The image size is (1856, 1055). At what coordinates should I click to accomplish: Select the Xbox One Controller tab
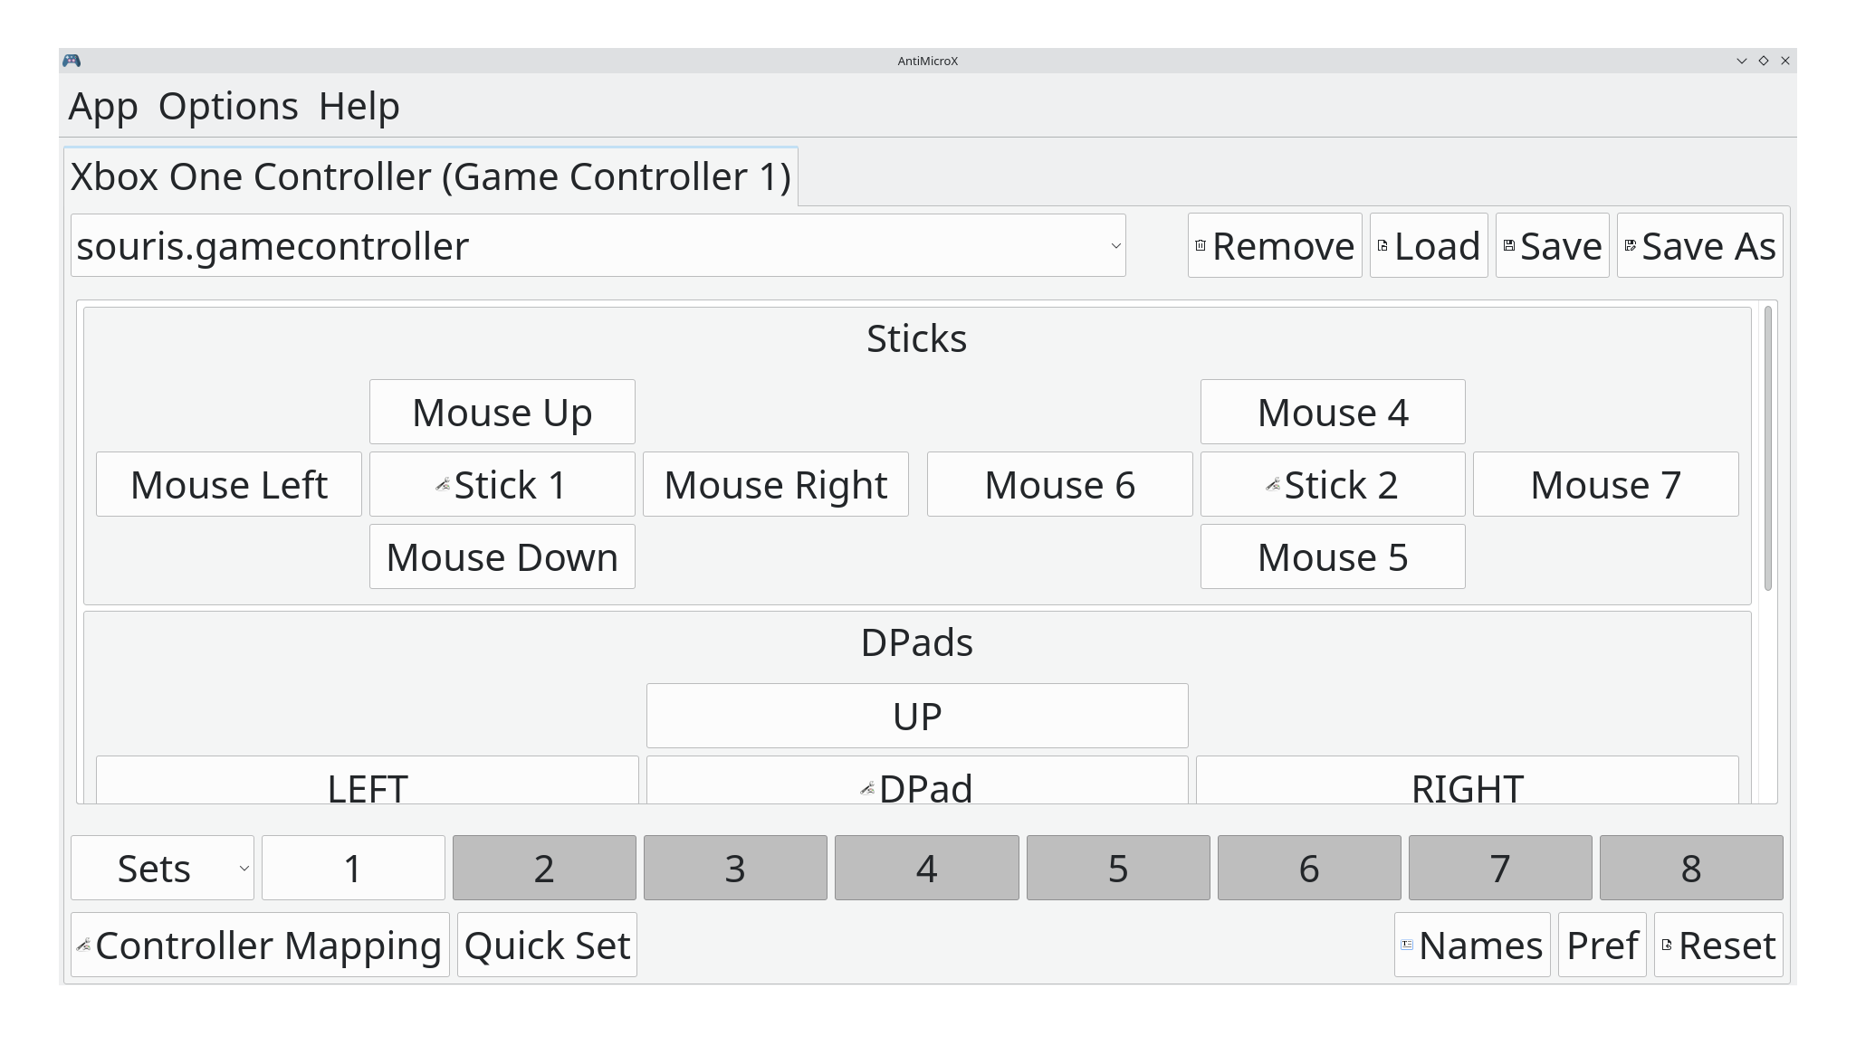431,176
